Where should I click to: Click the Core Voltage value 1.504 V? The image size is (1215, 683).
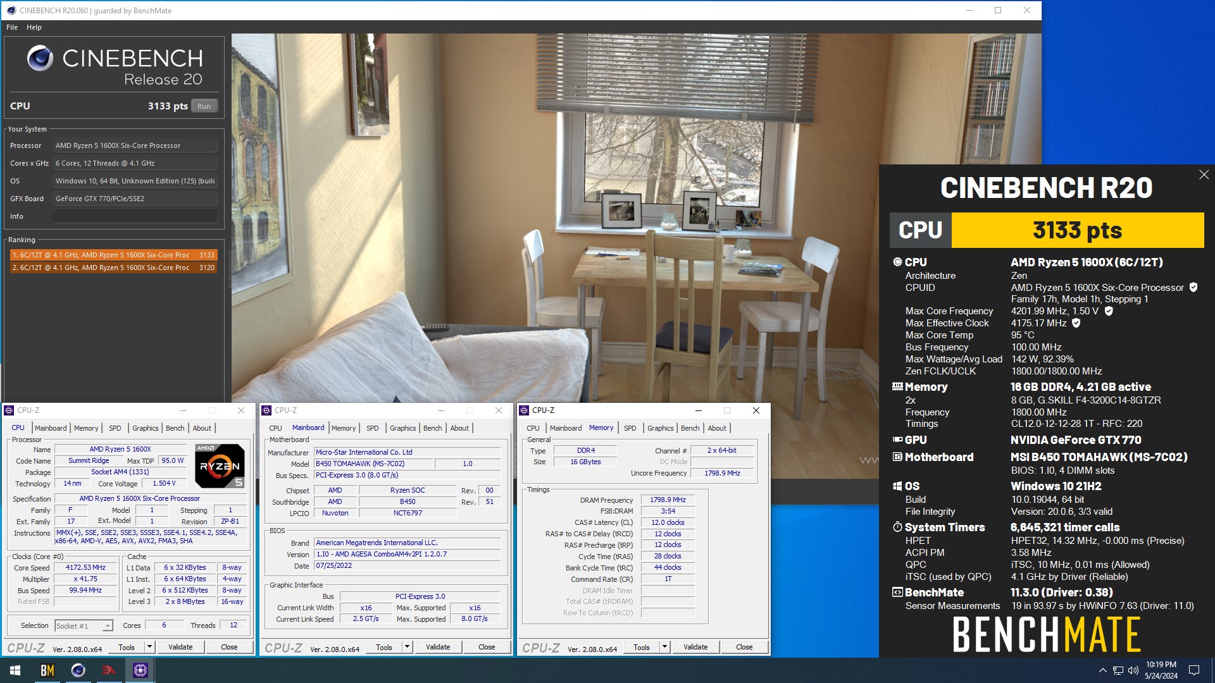point(164,483)
